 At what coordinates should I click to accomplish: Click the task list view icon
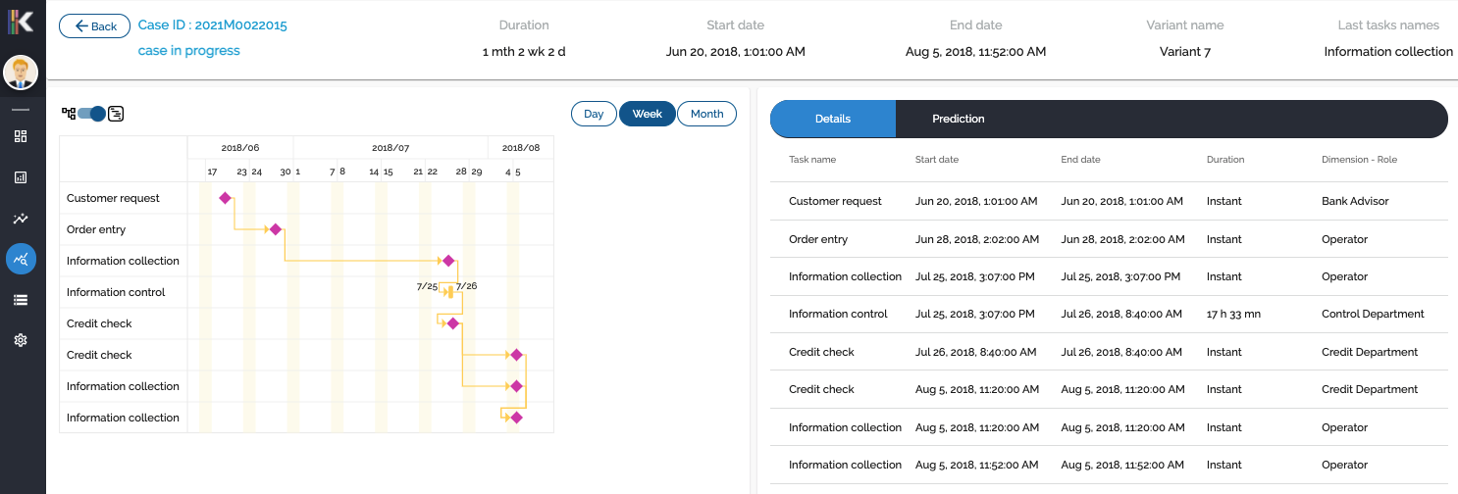point(116,114)
